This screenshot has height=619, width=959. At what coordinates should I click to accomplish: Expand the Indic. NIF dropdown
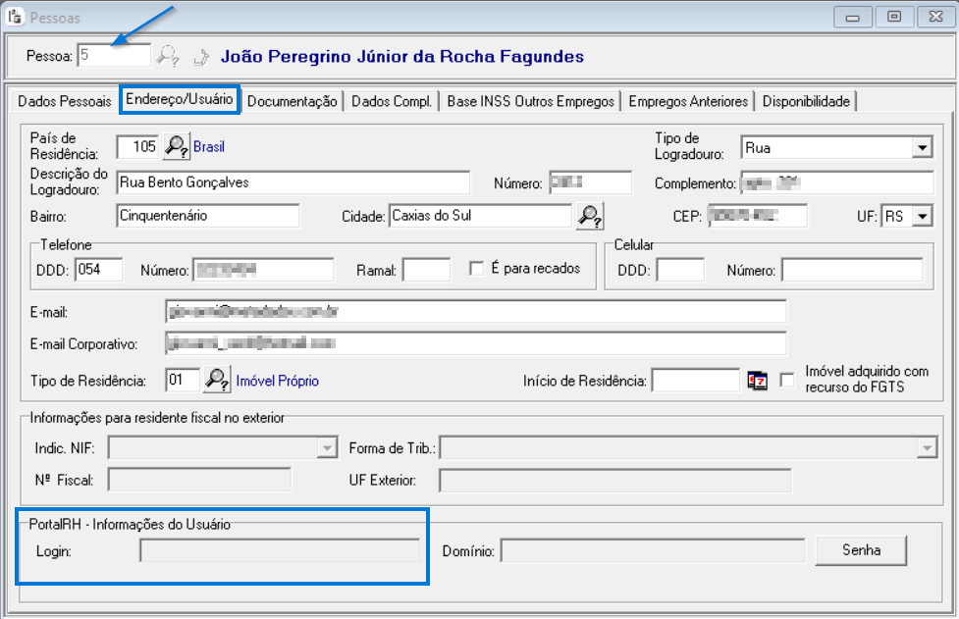pos(327,448)
